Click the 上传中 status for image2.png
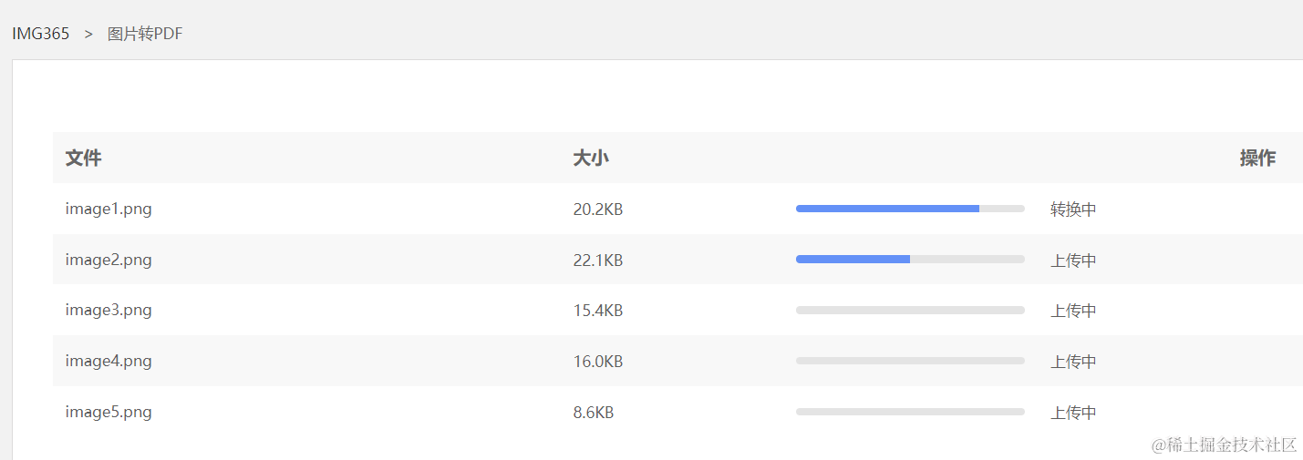This screenshot has height=460, width=1303. point(1073,261)
